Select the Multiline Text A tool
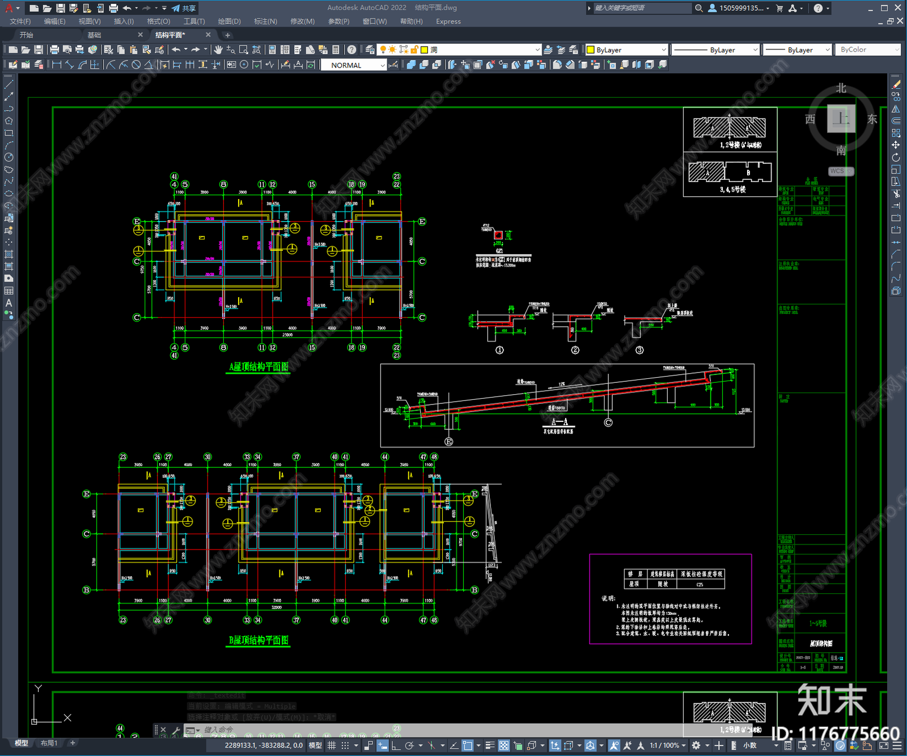This screenshot has height=756, width=907. click(x=9, y=303)
